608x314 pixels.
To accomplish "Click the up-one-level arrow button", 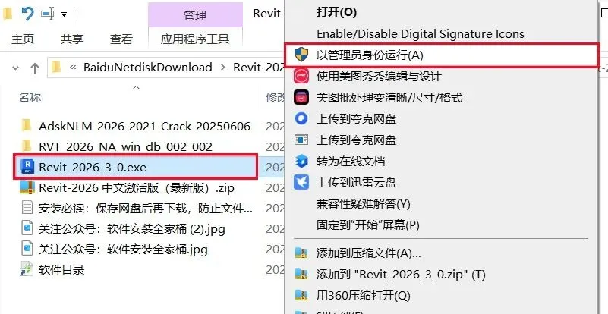I will (x=35, y=68).
